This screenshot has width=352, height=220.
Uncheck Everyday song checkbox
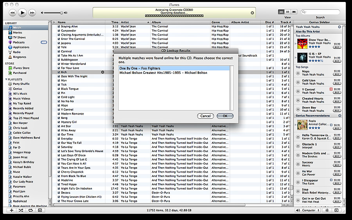click(x=59, y=139)
